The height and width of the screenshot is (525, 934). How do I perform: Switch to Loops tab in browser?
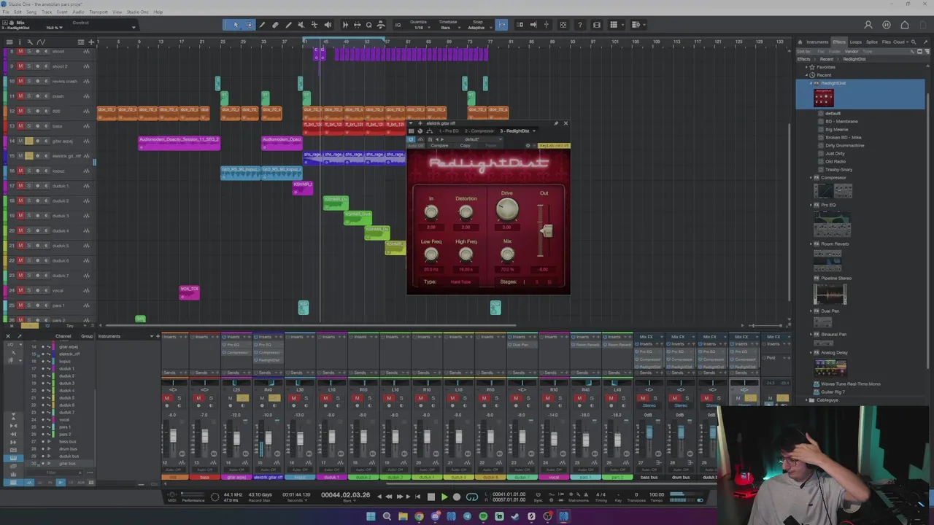[856, 42]
